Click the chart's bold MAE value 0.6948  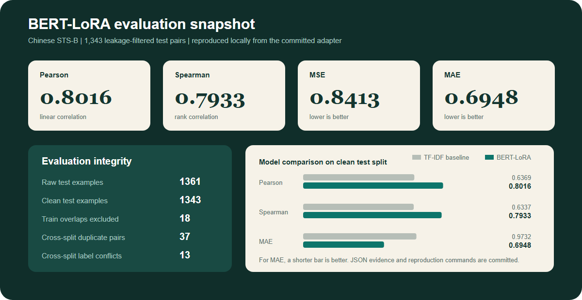[520, 245]
